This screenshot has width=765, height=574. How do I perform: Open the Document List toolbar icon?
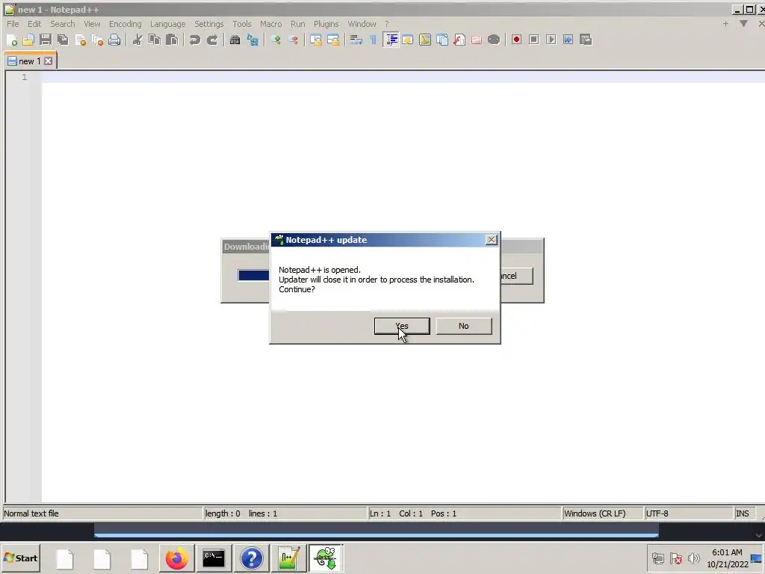pos(442,40)
